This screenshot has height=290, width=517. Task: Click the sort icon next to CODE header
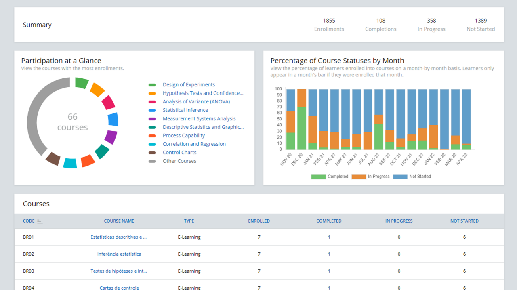click(40, 221)
